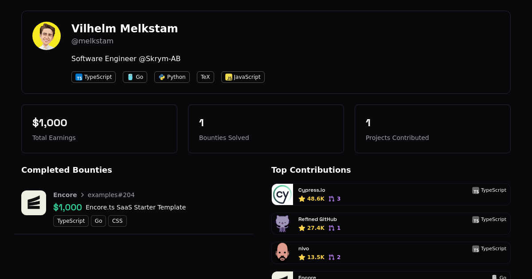Click the star icon on Cypress.io

302,199
